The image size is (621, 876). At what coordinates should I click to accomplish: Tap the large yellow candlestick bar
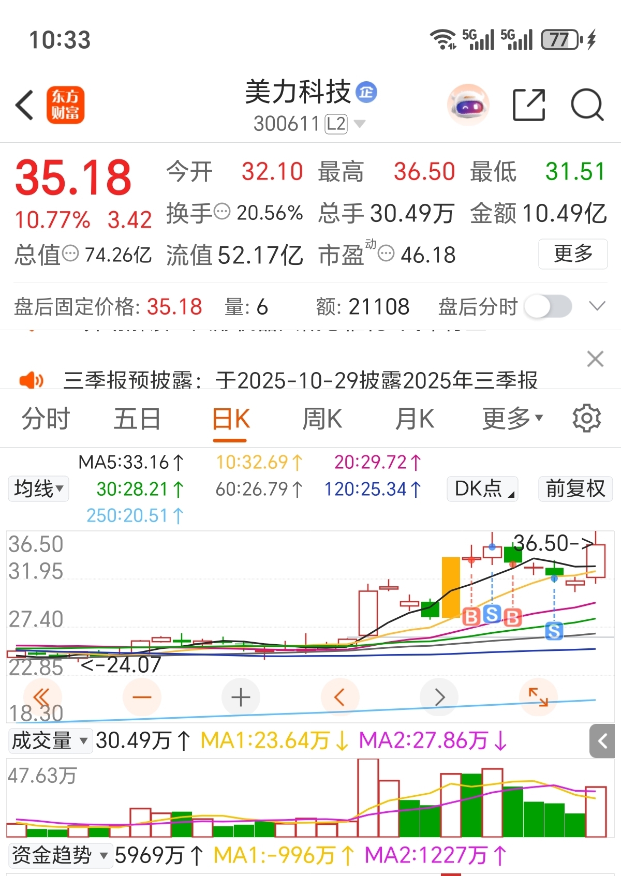tap(451, 587)
